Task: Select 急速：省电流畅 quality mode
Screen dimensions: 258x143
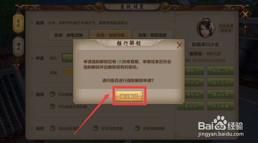Action: pos(68,35)
